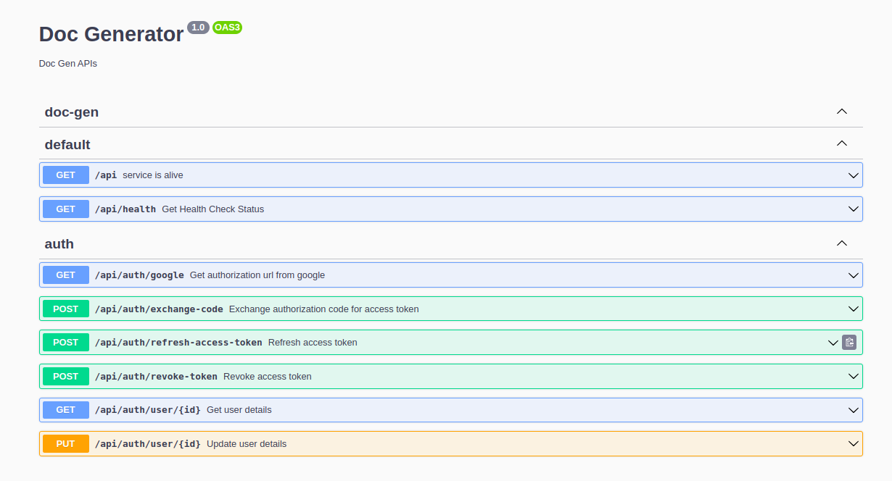
Task: Click the PUT badge on /api/auth/user/{id}
Action: 65,443
